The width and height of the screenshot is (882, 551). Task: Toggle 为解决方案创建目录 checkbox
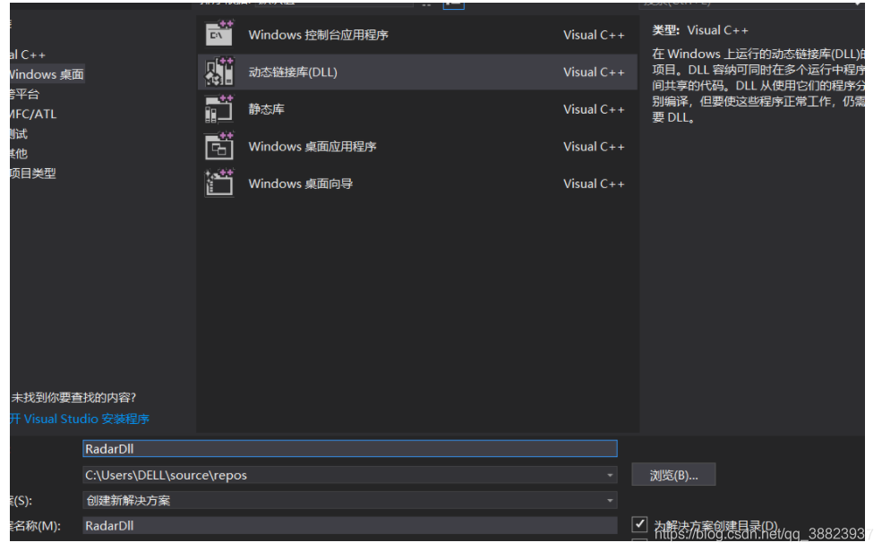pos(639,524)
